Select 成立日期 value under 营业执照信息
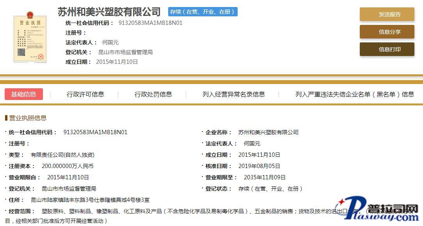The height and width of the screenshot is (226, 423). coord(259,155)
